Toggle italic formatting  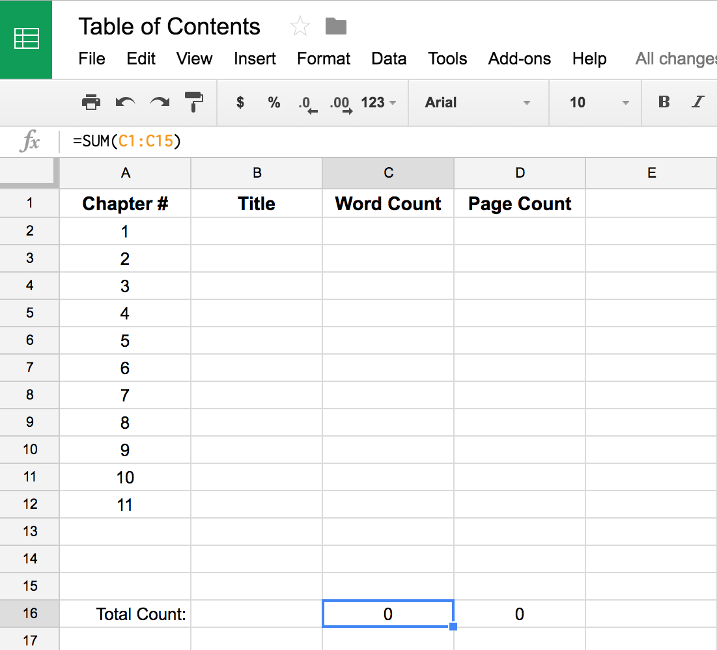click(x=698, y=102)
